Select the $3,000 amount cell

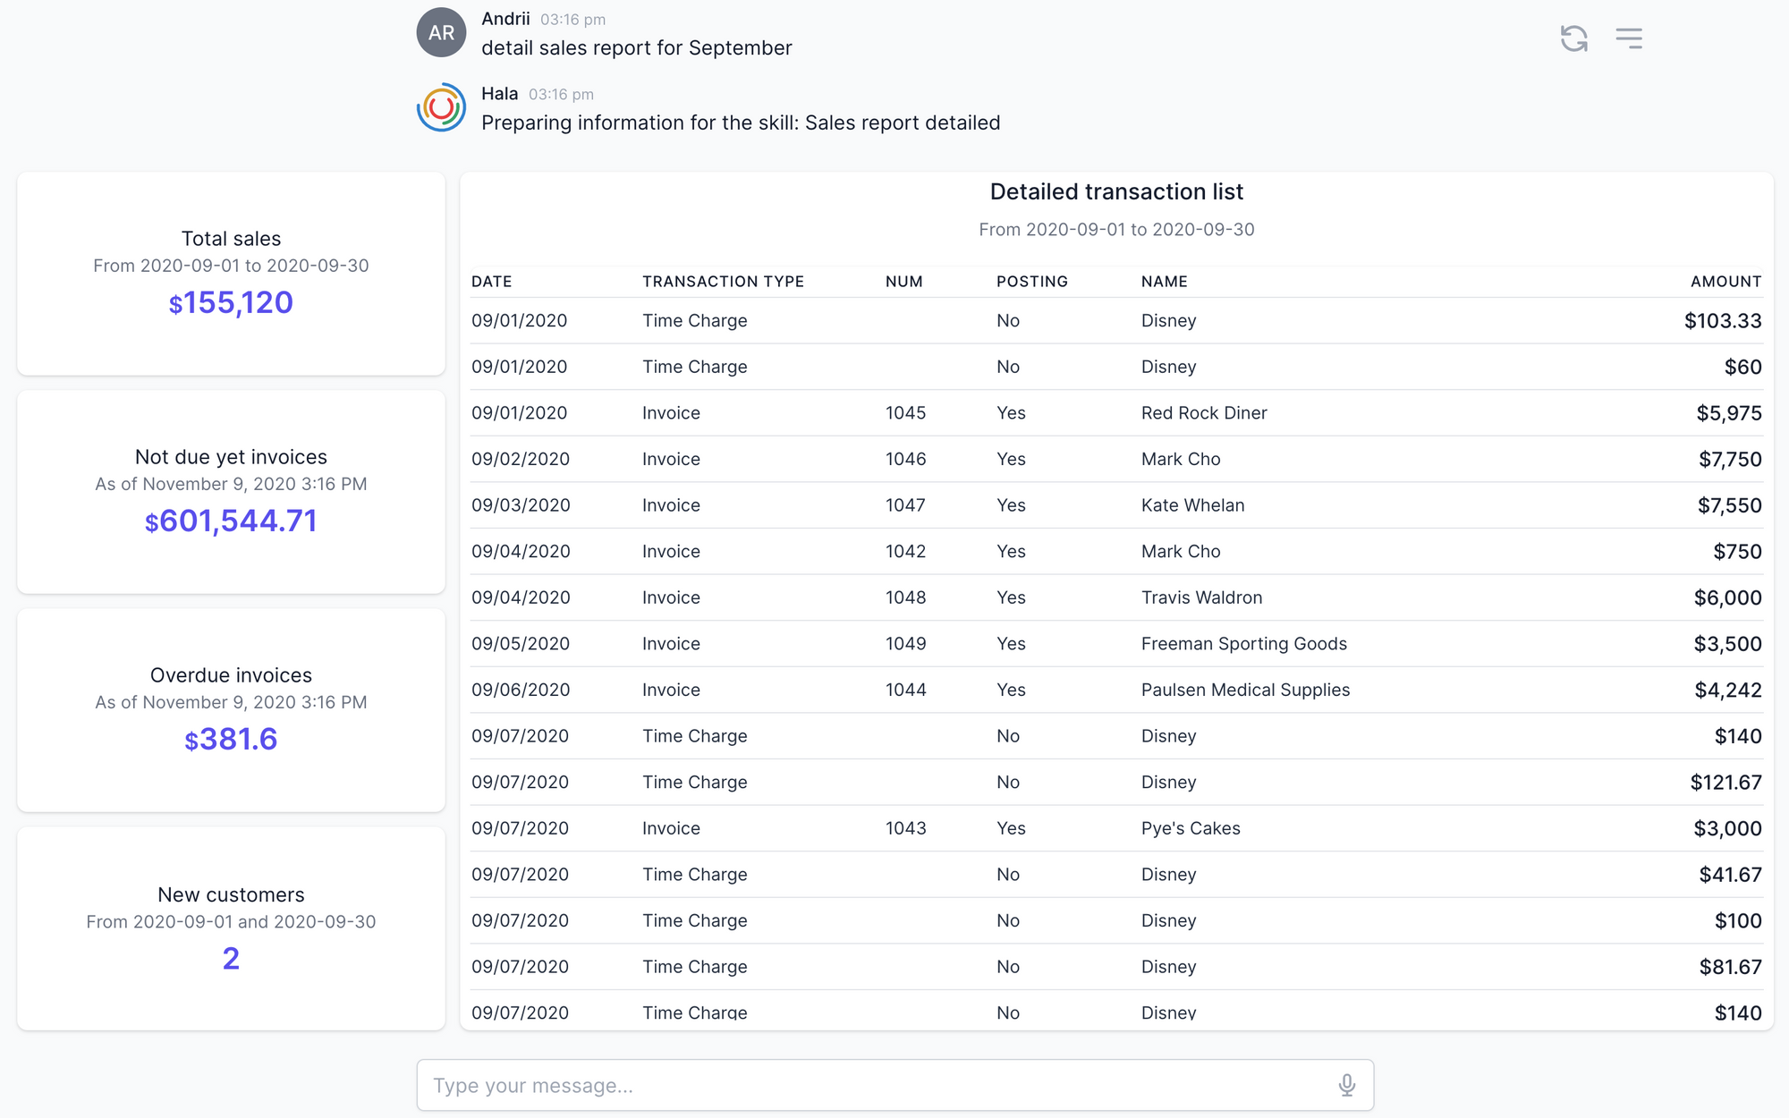click(1727, 828)
